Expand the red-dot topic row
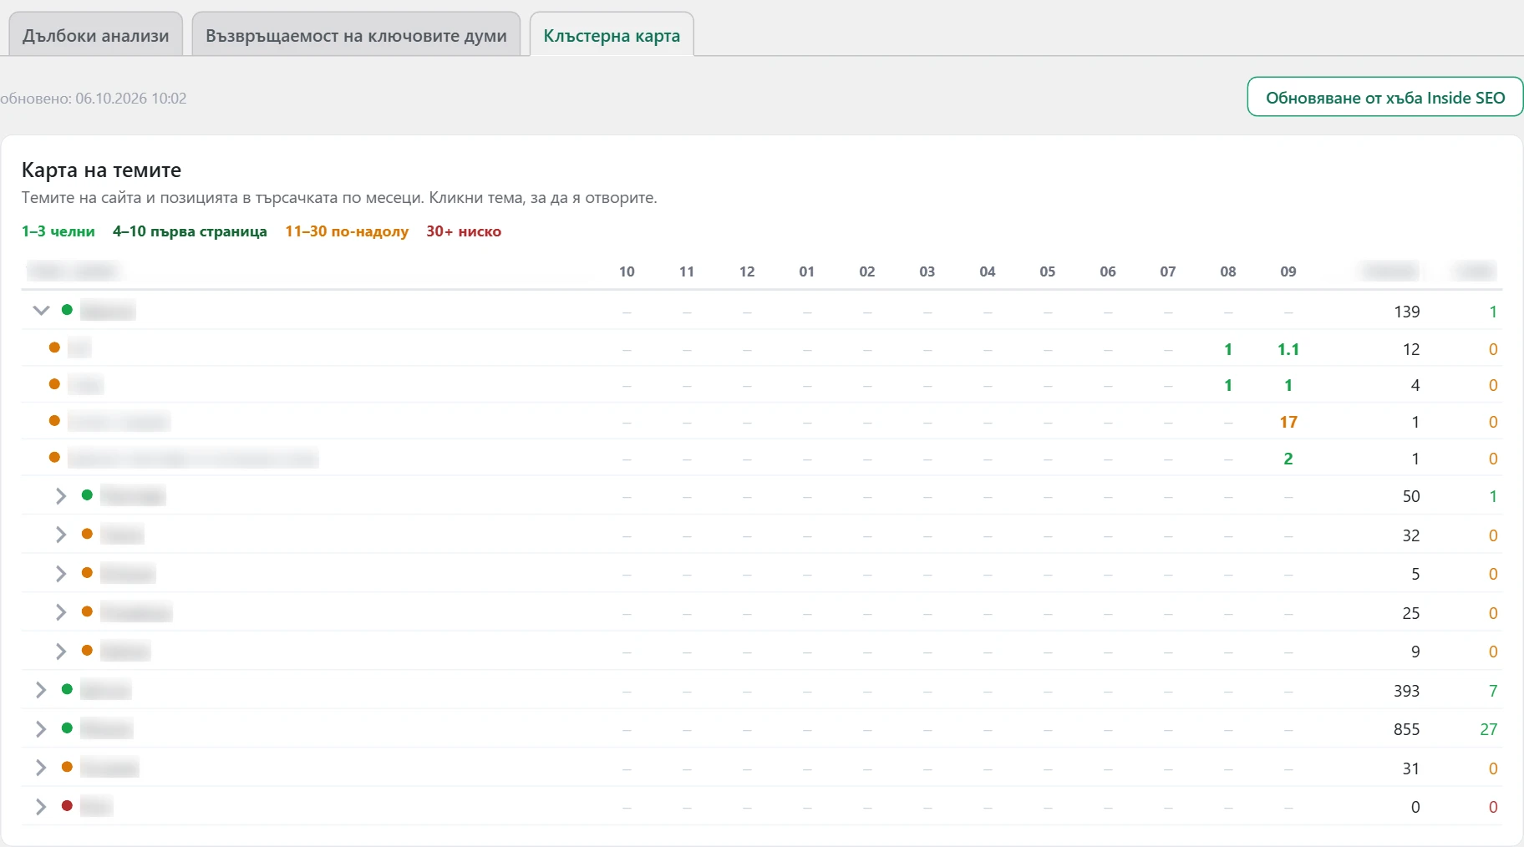Image resolution: width=1524 pixels, height=847 pixels. pos(40,807)
